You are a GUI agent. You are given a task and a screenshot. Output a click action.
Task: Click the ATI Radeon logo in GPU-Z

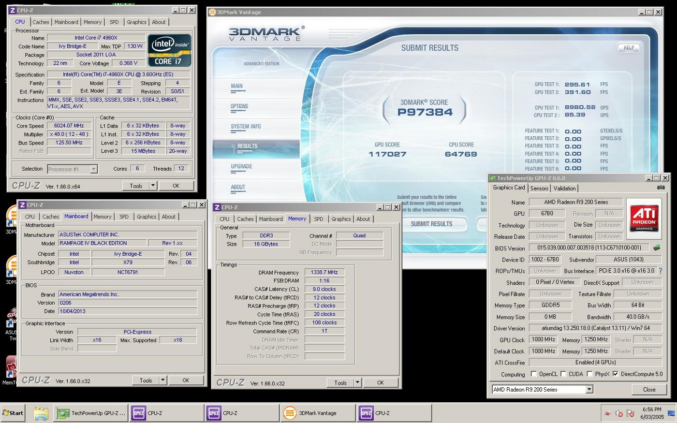tap(644, 218)
